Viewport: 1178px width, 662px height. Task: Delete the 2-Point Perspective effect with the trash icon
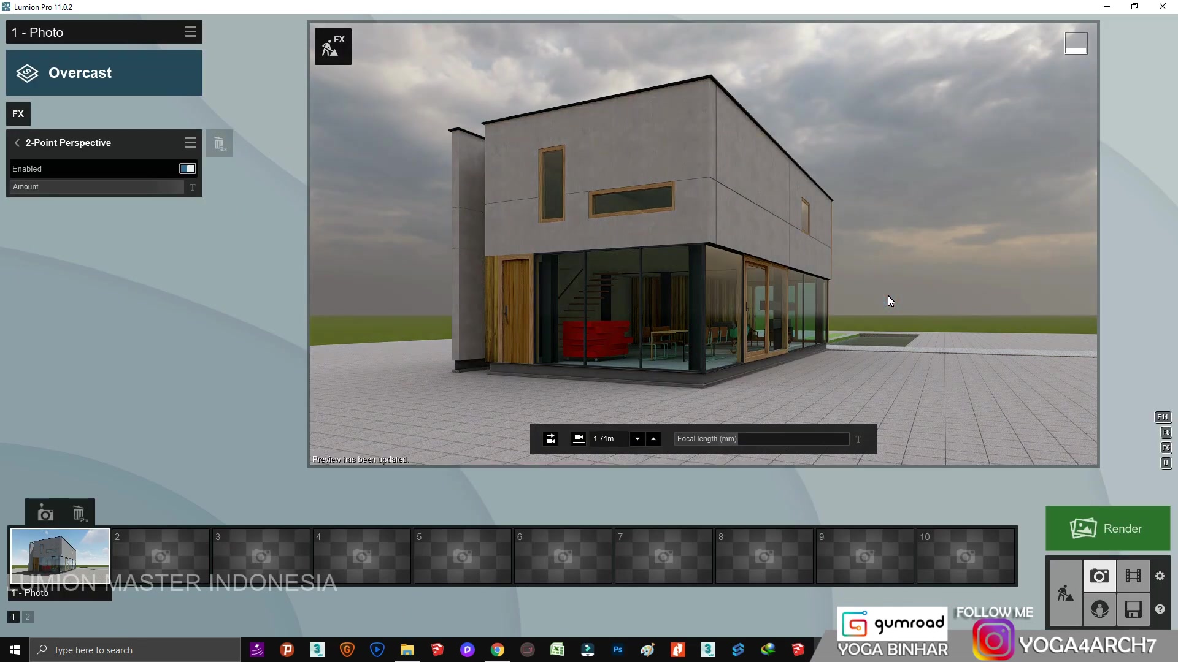pyautogui.click(x=219, y=144)
